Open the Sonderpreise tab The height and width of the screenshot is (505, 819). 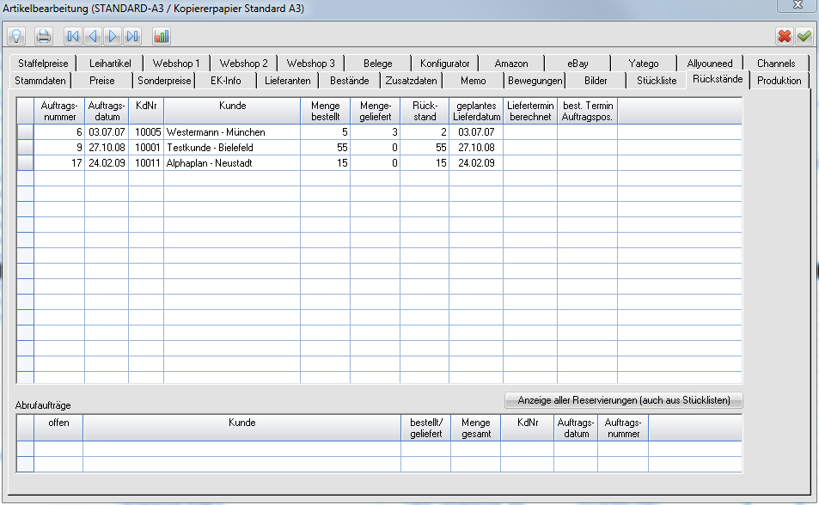164,81
